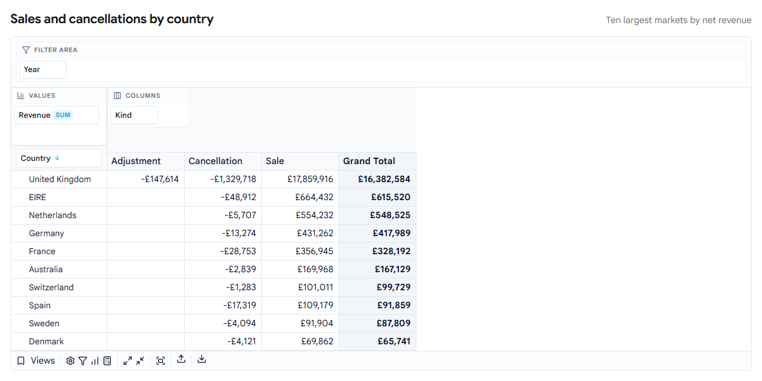The image size is (762, 381).
Task: Click the COLUMNS area label
Action: click(x=143, y=96)
